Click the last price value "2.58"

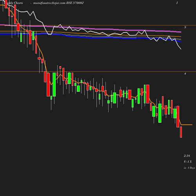pos(187,156)
